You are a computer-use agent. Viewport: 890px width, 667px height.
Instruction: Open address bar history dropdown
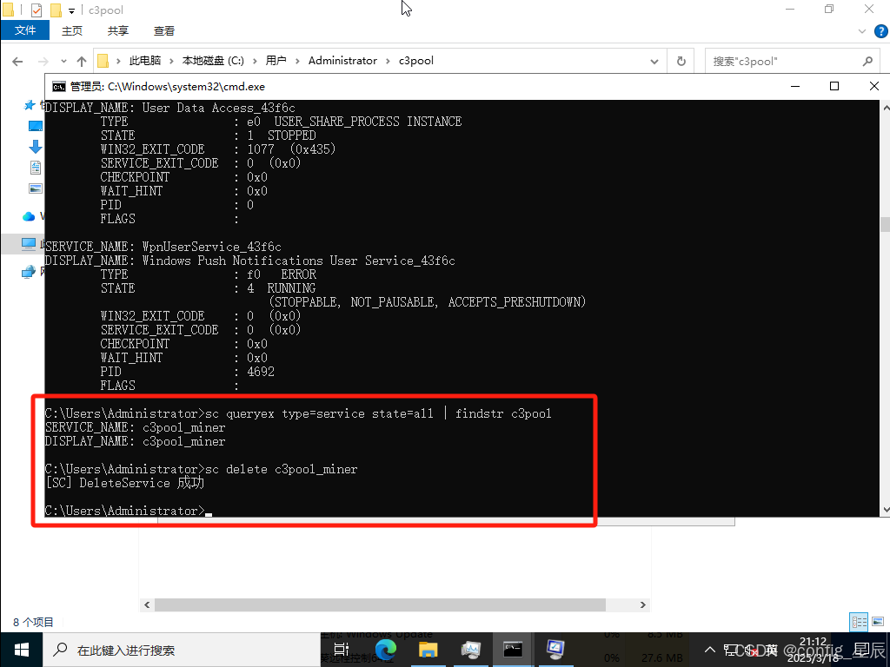pos(654,62)
